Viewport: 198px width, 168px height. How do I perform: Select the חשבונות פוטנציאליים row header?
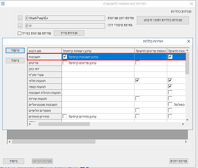click(x=45, y=104)
